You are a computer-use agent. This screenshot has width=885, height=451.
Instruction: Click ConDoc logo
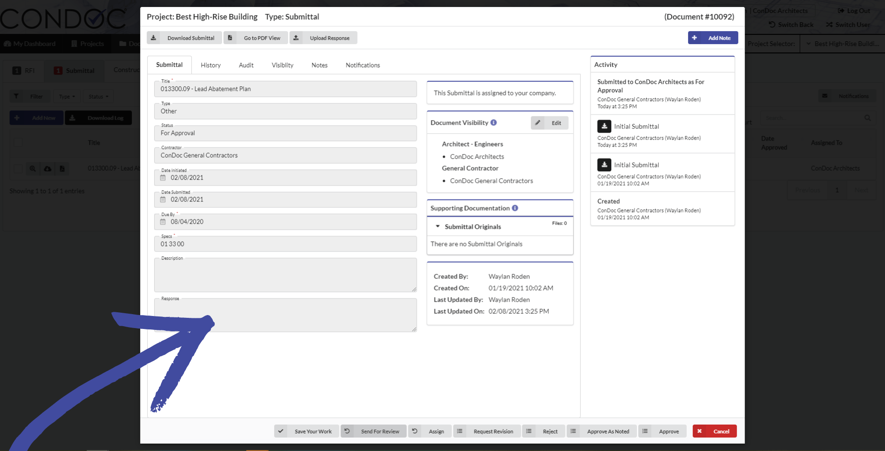[x=64, y=19]
